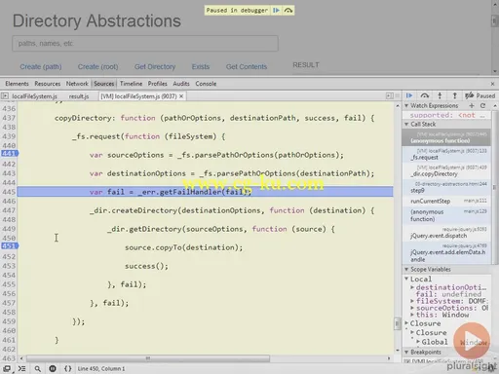Collapse the Call Stack section

[406, 125]
